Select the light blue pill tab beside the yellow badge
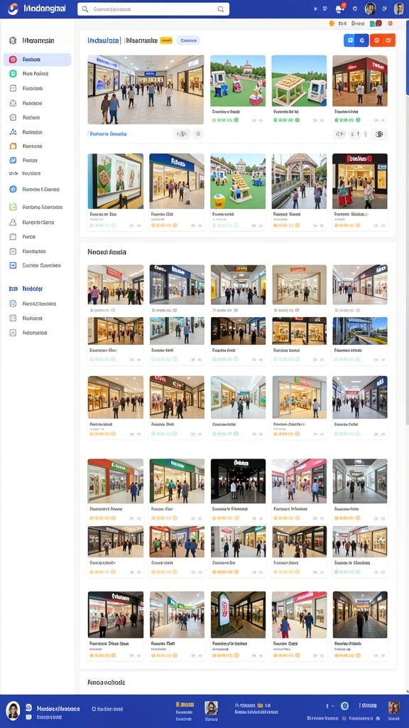409x728 pixels. (x=188, y=41)
